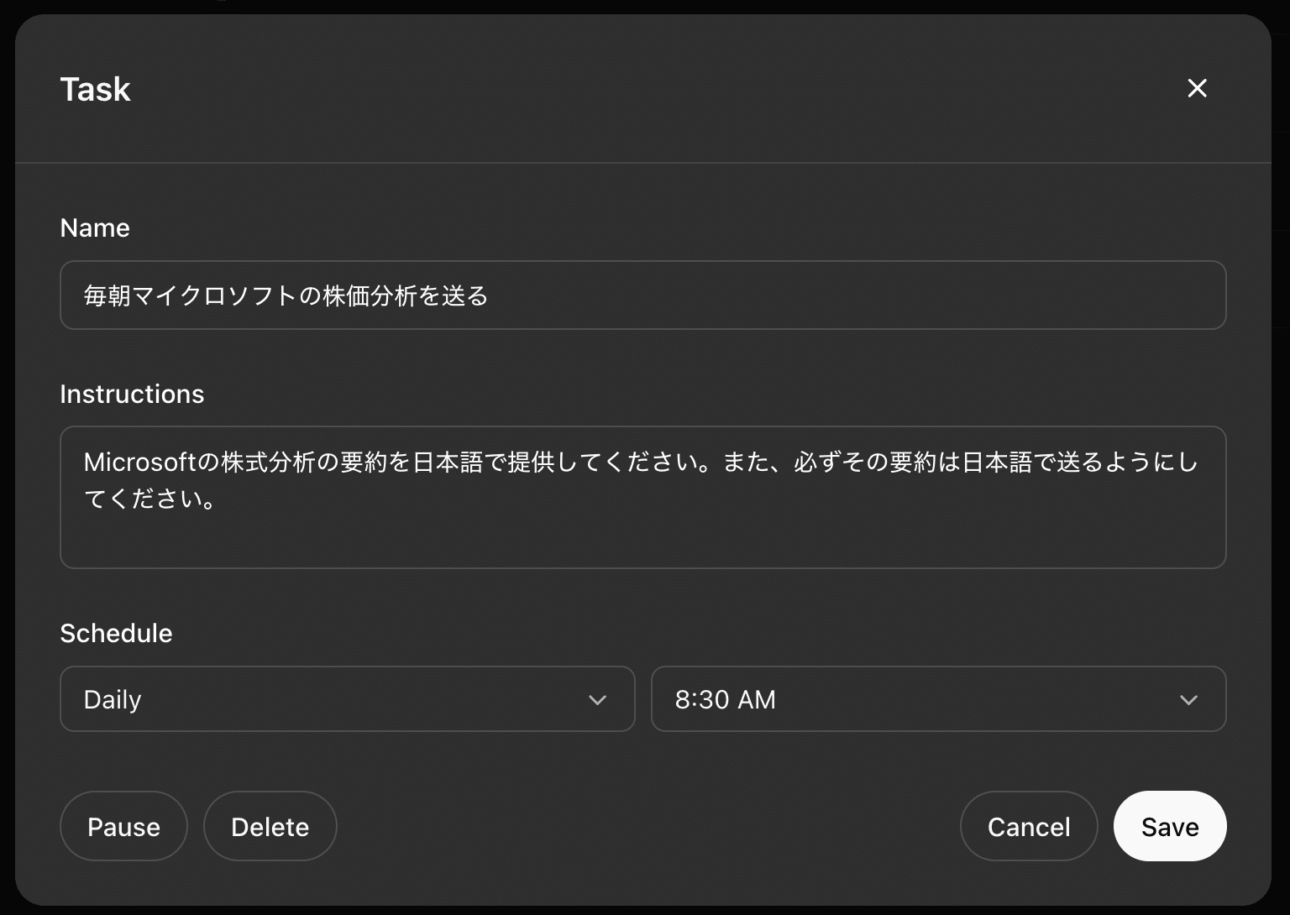
Task: Click empty space below the instructions text
Action: coord(642,541)
